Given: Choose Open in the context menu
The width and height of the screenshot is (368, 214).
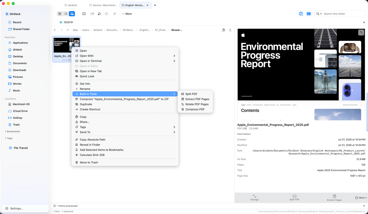Looking at the screenshot, I should [125, 51].
